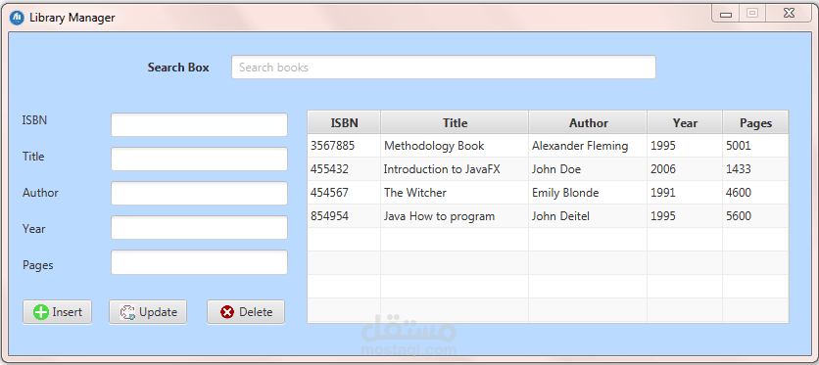The image size is (819, 365).
Task: Click the Search Box label
Action: click(x=178, y=68)
